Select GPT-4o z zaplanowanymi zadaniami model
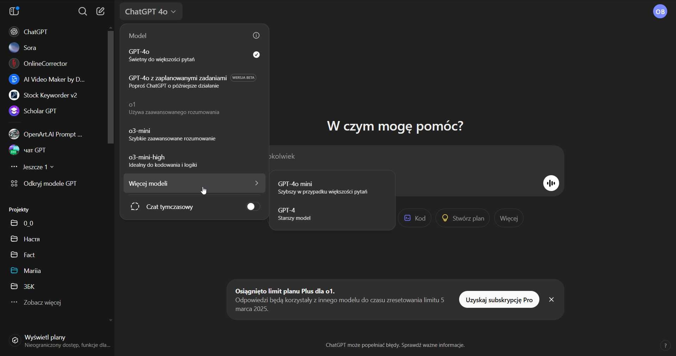 point(194,82)
